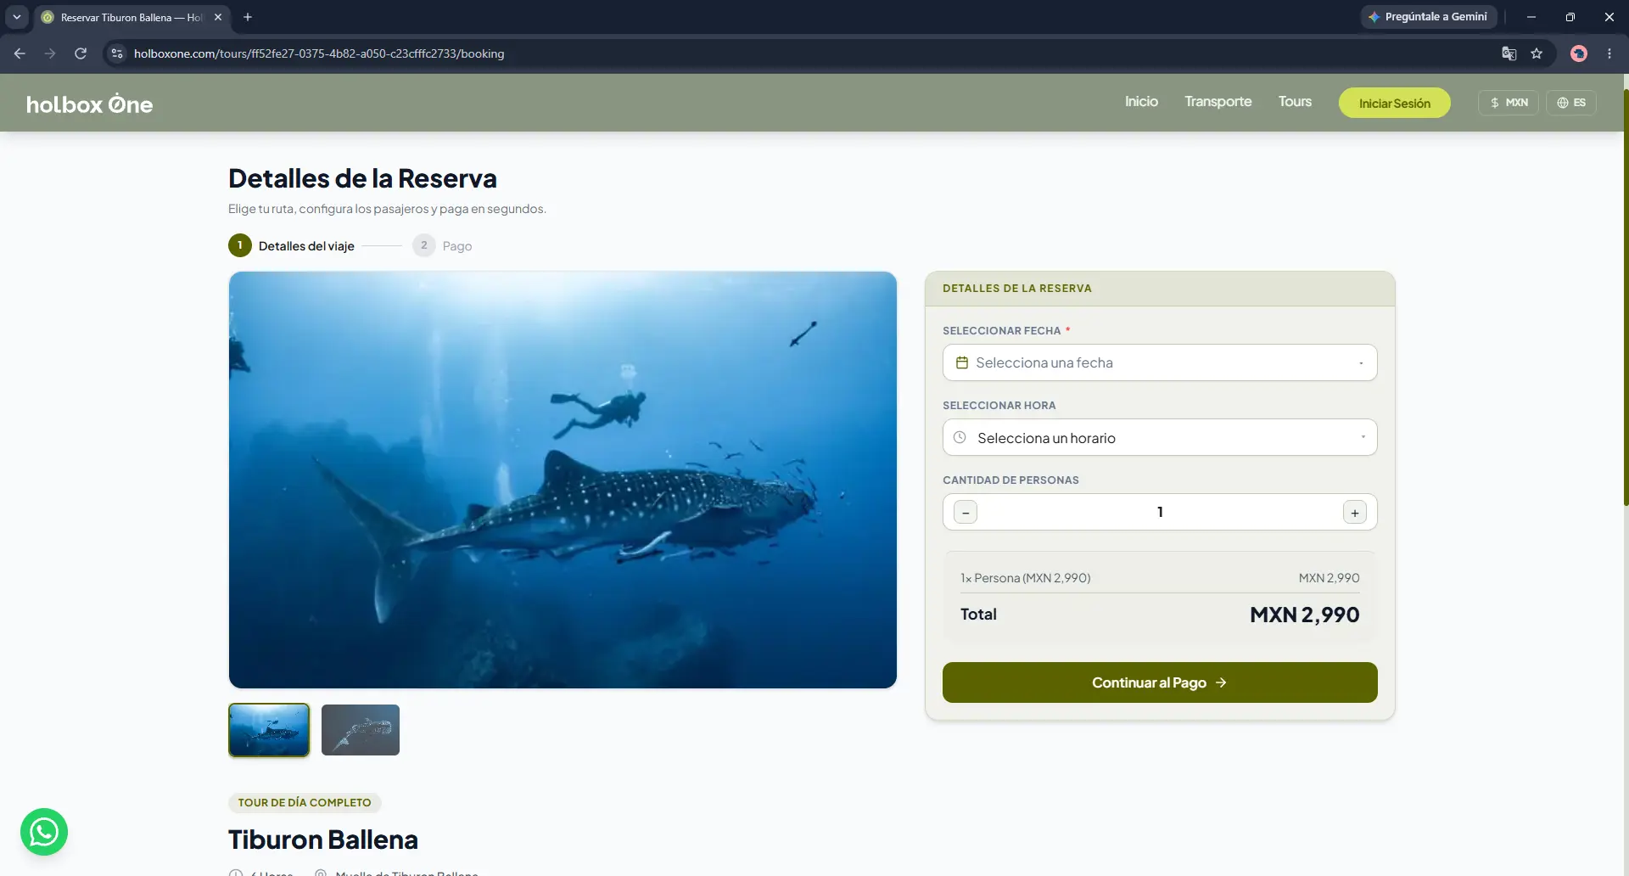This screenshot has height=876, width=1629.
Task: Click the page vertical scrollbar
Action: point(1626,297)
